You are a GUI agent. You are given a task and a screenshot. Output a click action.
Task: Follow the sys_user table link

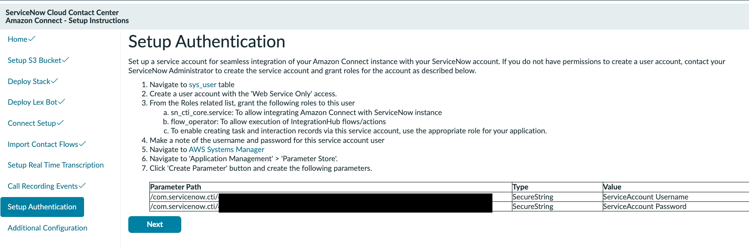point(202,84)
